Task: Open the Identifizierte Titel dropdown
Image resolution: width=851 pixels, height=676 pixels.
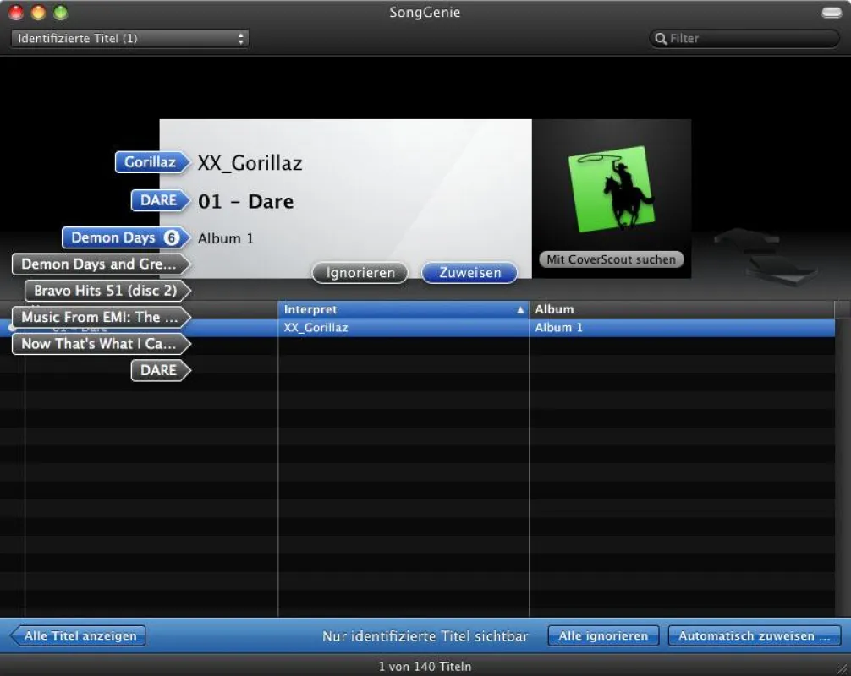Action: tap(129, 39)
